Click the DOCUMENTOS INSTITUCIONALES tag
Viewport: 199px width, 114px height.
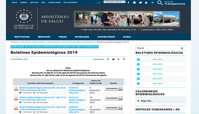[78, 47]
